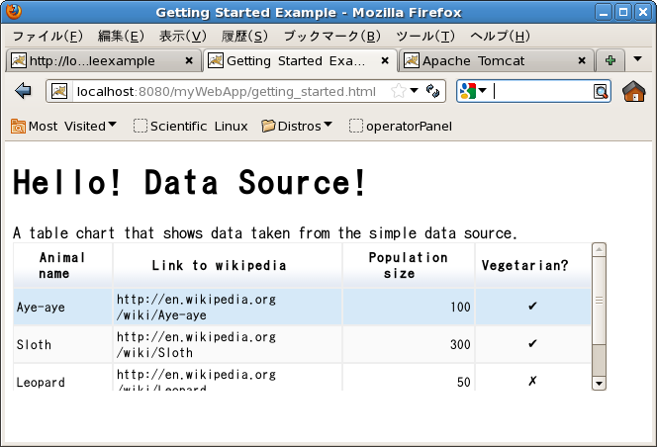Select the Aye-aye row name cell

tap(63, 307)
